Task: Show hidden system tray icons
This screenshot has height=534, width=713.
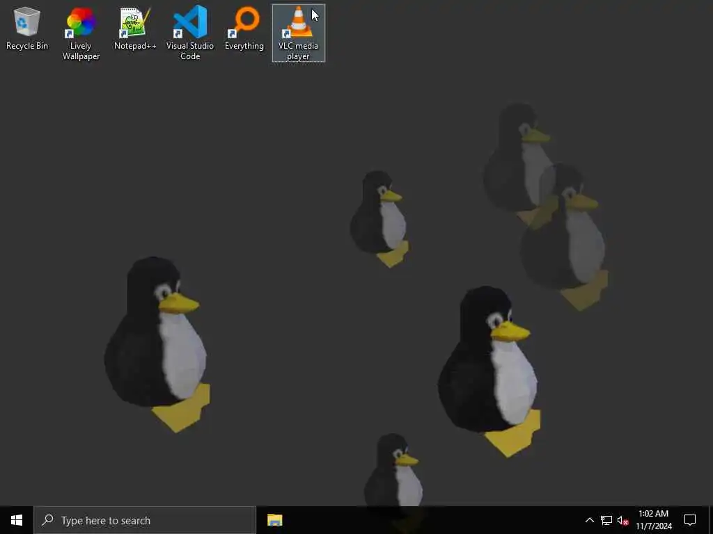Action: (x=589, y=520)
